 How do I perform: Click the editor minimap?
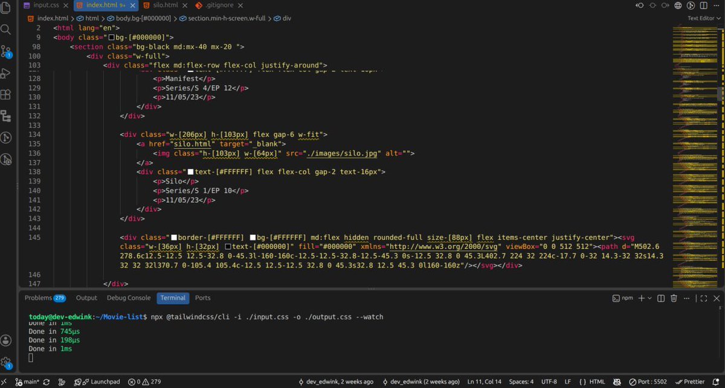pos(695,157)
